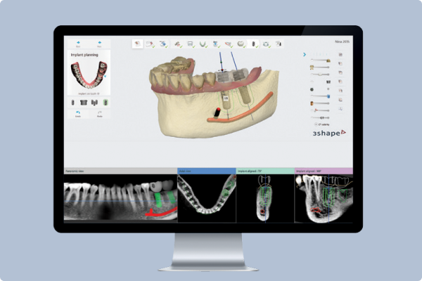Select the Axial view pane header
Screen dimensions: 422x281
205,171
